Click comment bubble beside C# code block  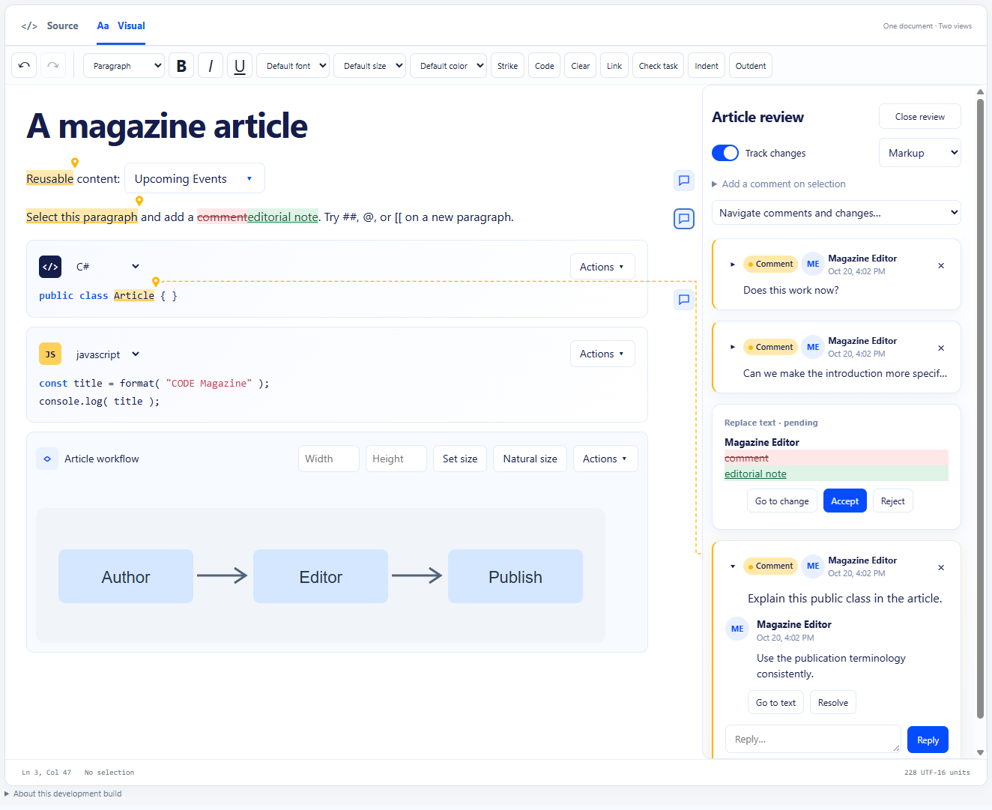pos(684,300)
